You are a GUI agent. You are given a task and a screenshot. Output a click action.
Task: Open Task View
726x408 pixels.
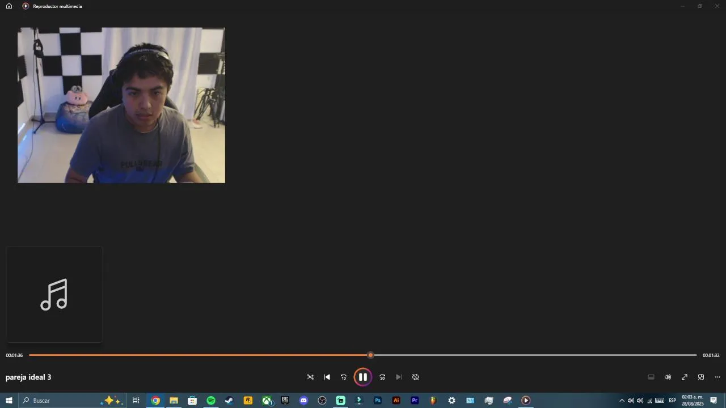(x=136, y=401)
